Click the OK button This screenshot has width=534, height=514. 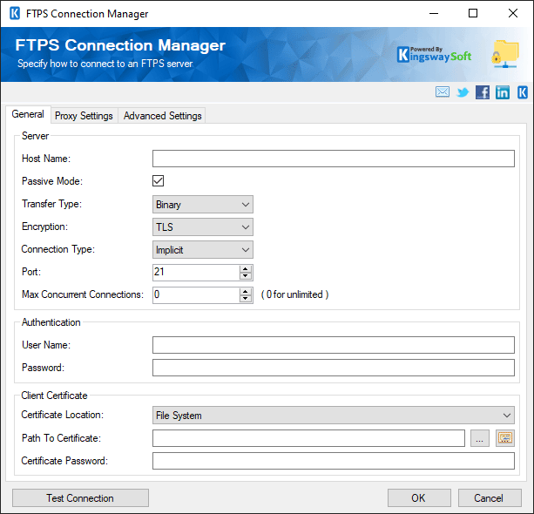(x=419, y=498)
